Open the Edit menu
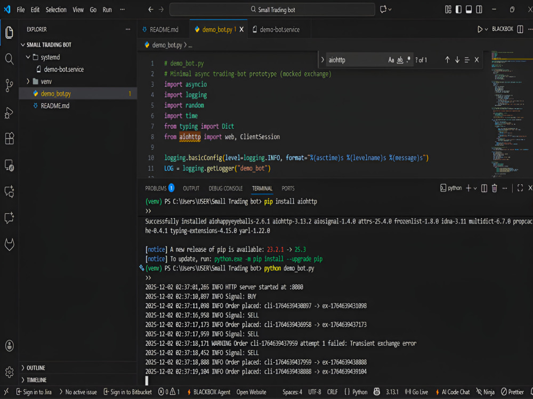Screen dimensions: 533x399 [35, 10]
